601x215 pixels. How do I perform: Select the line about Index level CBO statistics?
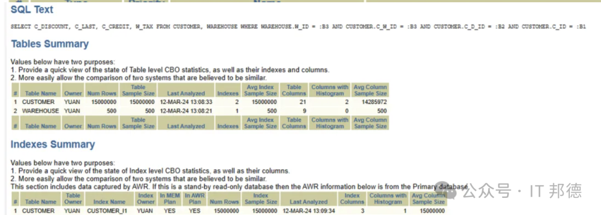150,171
